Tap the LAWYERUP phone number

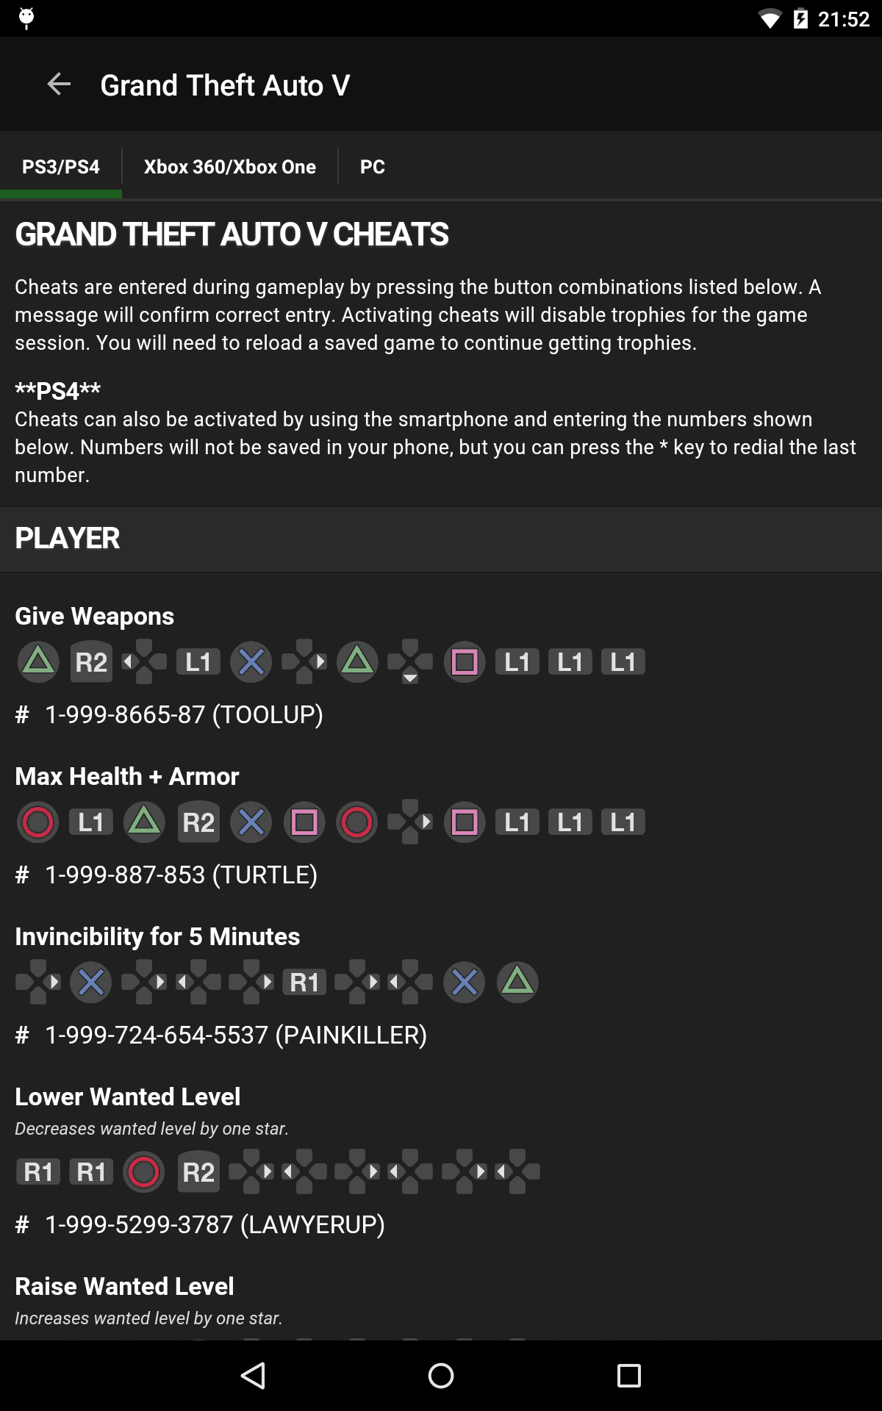(x=215, y=1224)
